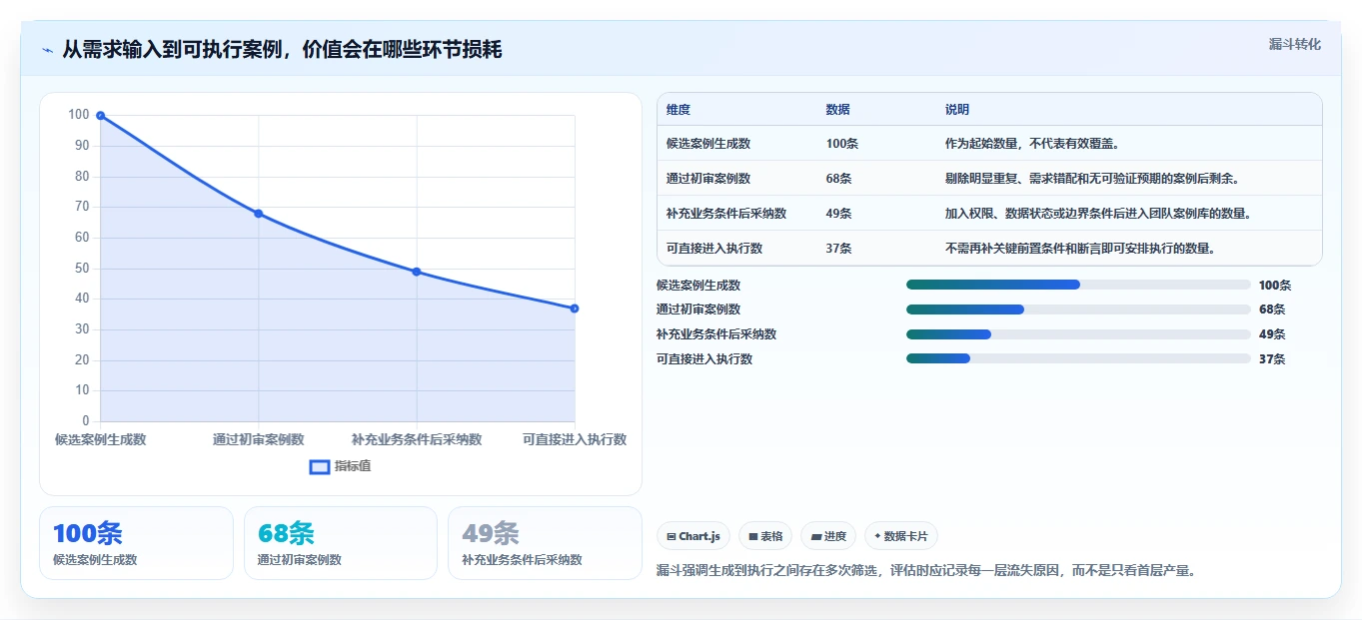Click the 37条 value in table
This screenshot has height=620, width=1362.
tap(839, 249)
